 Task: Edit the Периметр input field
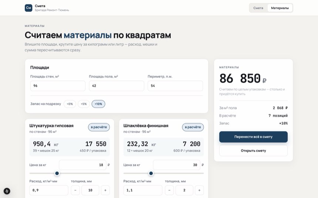coord(175,86)
